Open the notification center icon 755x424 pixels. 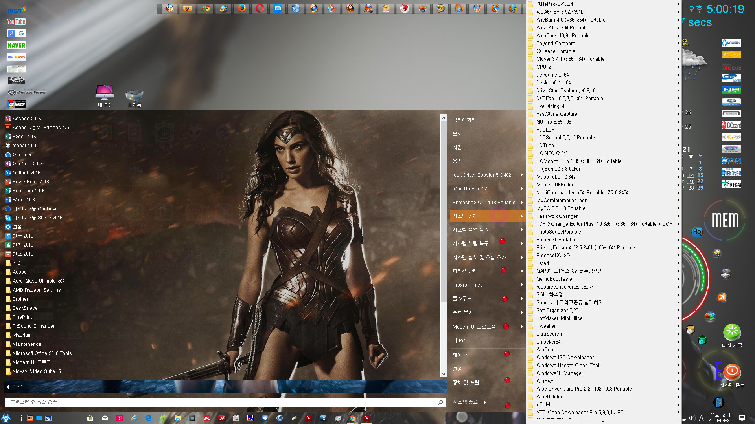coord(742,418)
